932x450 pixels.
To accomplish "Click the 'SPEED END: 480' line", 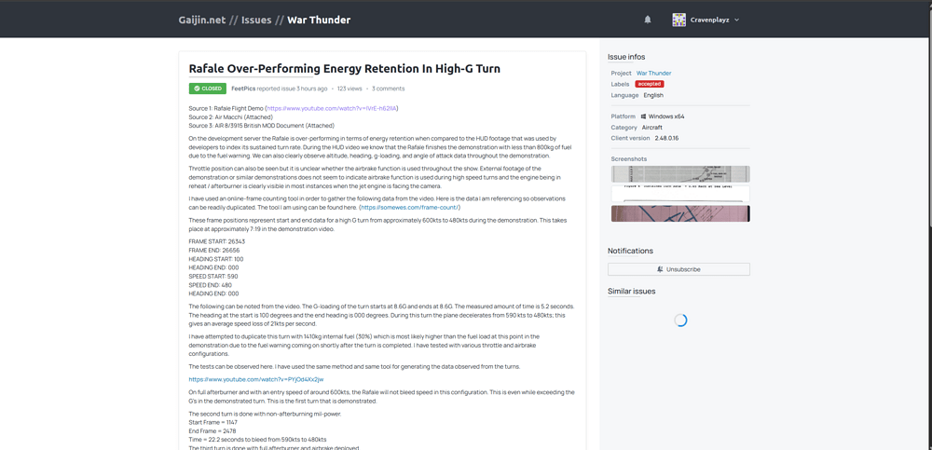I will 212,285.
